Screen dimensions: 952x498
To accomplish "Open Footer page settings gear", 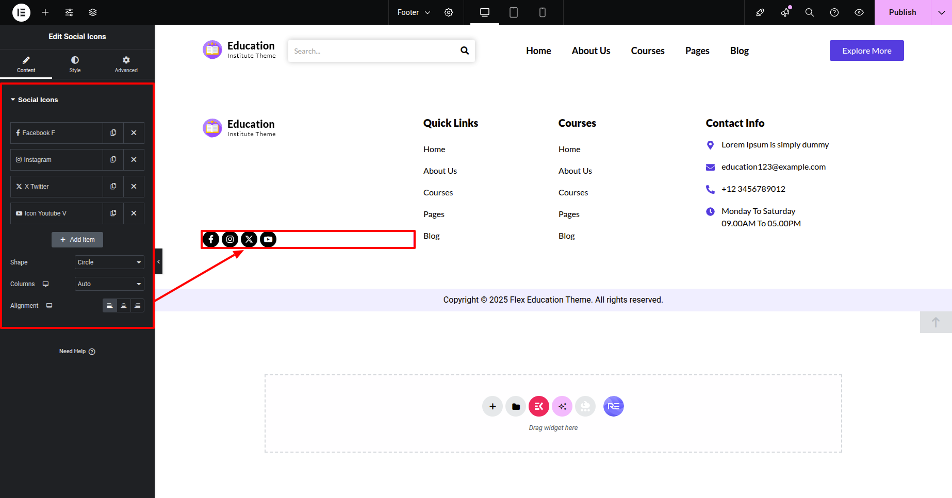I will pos(449,12).
